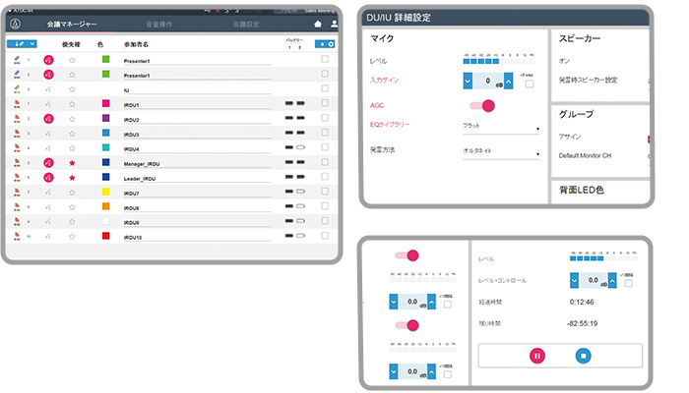This screenshot has height=393, width=689.
Task: Pick red color swatch for IRDU10
Action: click(106, 236)
